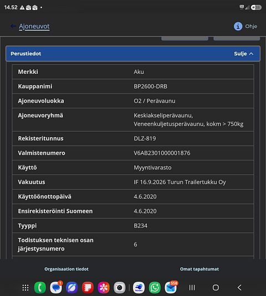
Task: Open the Messages app with badge
Action: coord(56,288)
